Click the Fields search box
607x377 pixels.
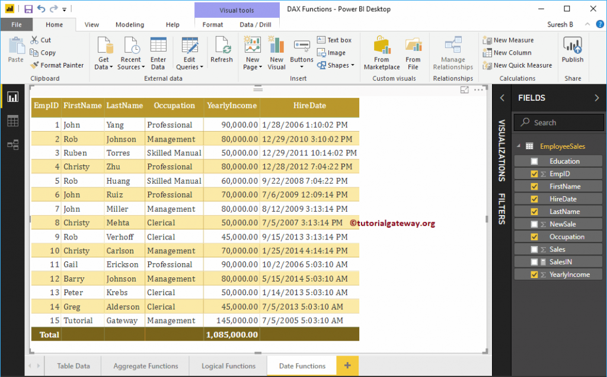(x=558, y=122)
